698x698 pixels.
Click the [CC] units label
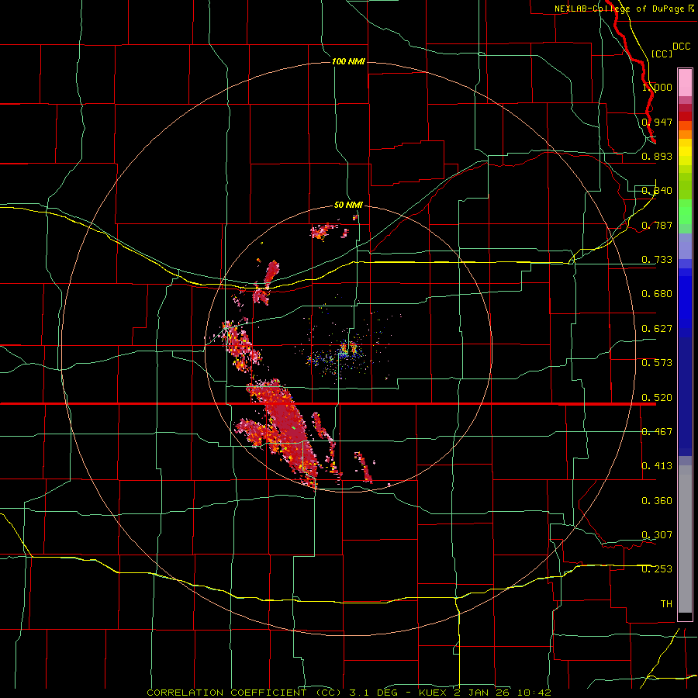point(662,54)
